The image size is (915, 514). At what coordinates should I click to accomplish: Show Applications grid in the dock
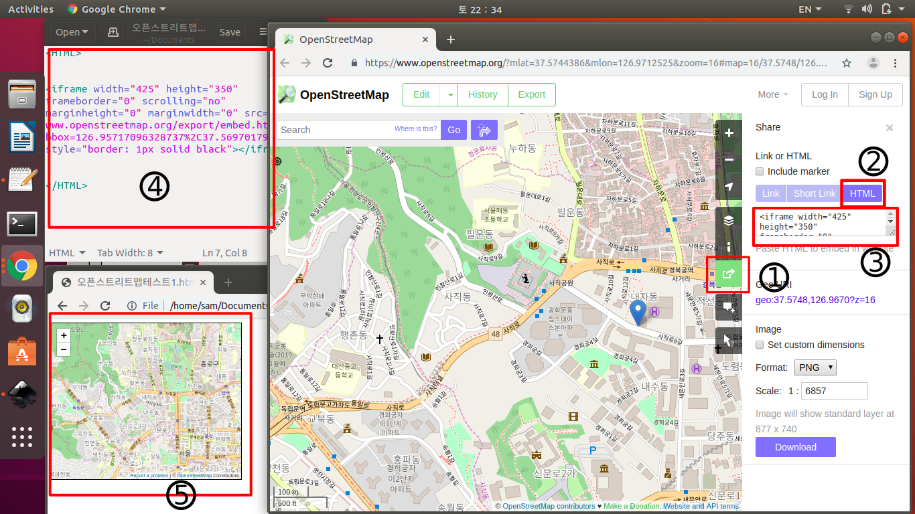(21, 437)
